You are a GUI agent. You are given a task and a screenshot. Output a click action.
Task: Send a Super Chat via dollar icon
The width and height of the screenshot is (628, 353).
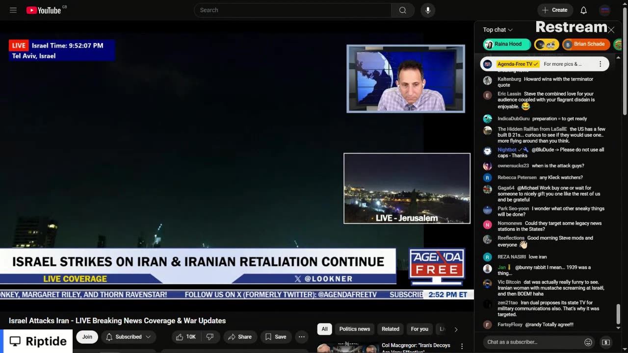(x=606, y=342)
